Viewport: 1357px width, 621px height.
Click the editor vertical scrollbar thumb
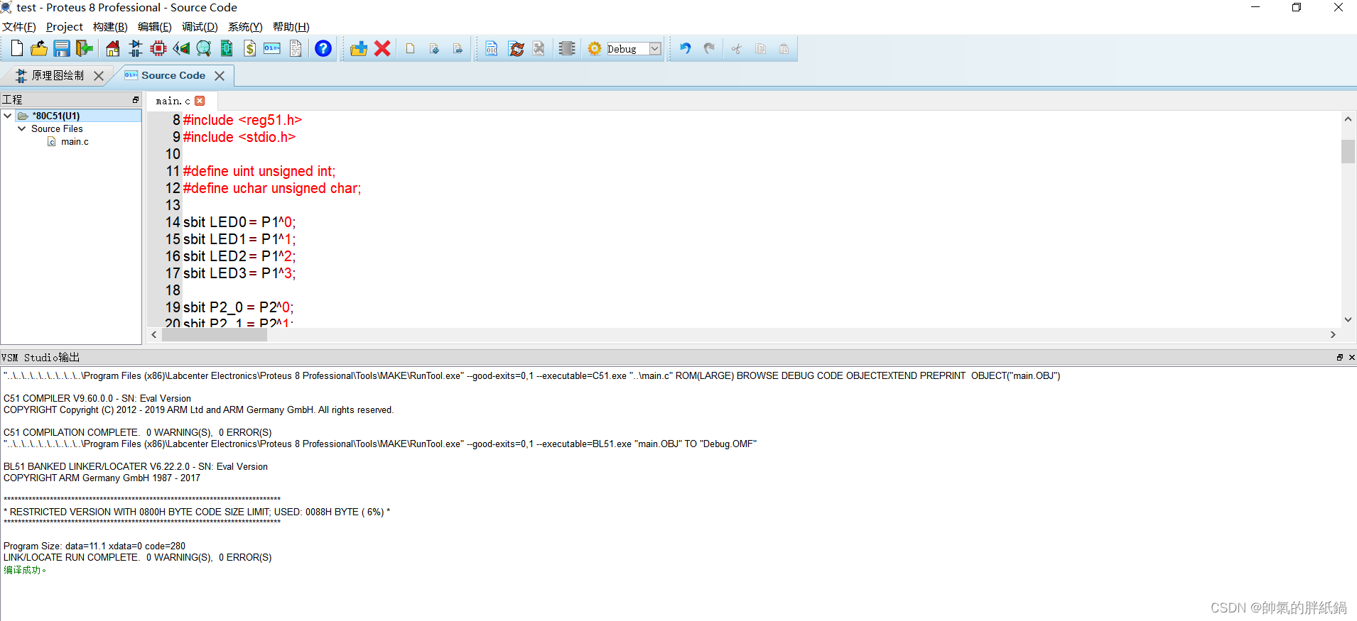[x=1348, y=151]
